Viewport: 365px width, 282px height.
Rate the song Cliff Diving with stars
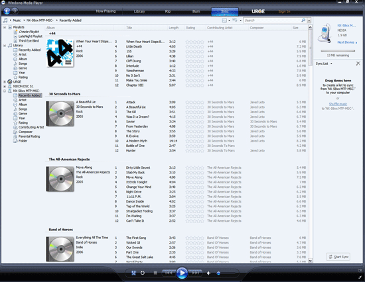coord(194,61)
